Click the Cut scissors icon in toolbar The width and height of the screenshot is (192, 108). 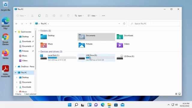click(x=32, y=16)
